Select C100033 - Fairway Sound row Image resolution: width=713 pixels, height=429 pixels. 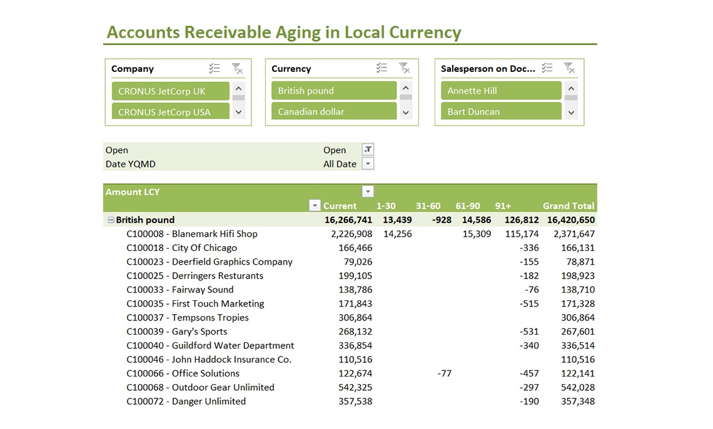tap(350, 290)
